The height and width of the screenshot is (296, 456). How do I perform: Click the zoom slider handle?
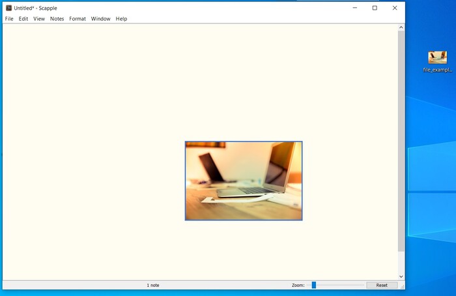[x=314, y=285]
